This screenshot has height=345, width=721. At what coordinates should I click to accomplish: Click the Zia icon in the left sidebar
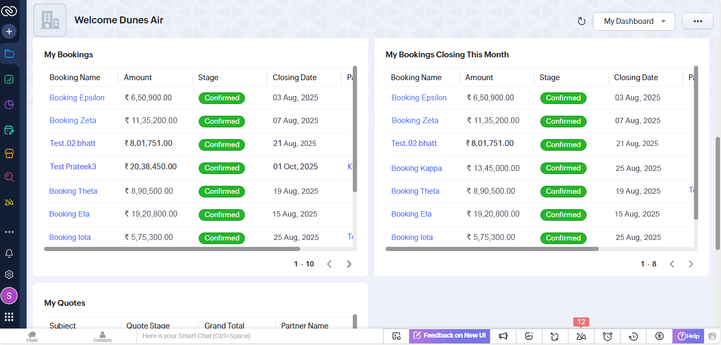click(9, 202)
